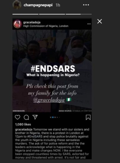This screenshot has width=120, height=163.
Task: Open comments via speech bubble icon
Action: 26,117
